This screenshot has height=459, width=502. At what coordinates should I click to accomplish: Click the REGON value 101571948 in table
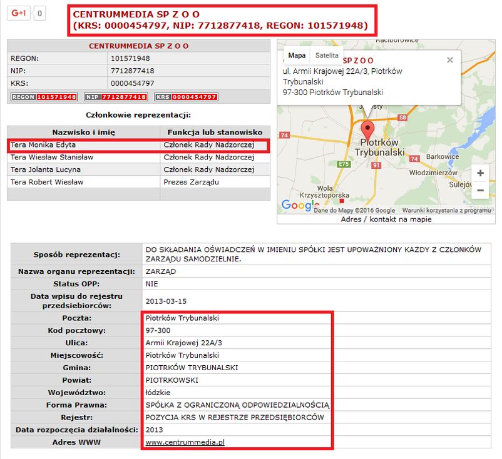(x=130, y=59)
